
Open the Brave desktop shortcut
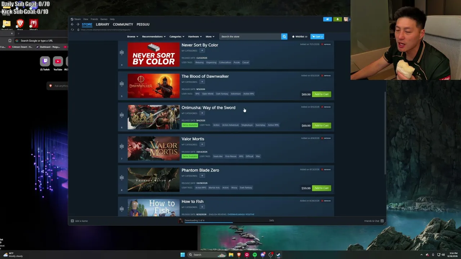(x=20, y=24)
